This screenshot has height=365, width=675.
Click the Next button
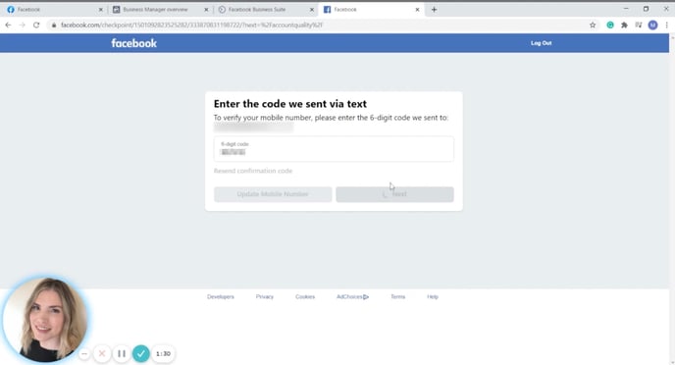click(394, 194)
